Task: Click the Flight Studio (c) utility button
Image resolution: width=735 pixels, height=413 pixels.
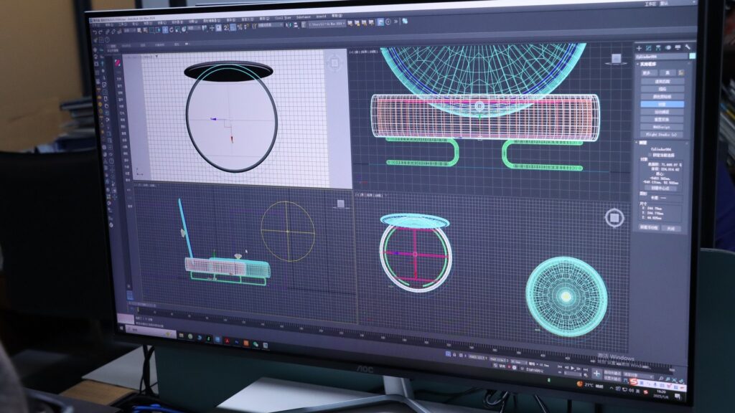Action: coord(662,134)
